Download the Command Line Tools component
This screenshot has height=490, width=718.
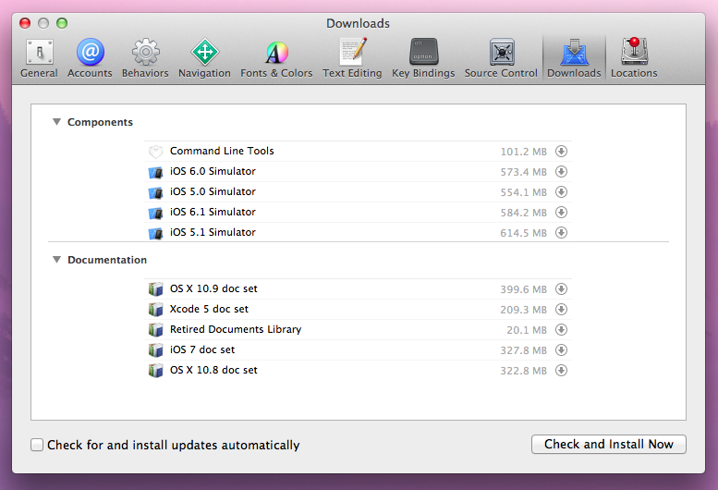coord(561,152)
